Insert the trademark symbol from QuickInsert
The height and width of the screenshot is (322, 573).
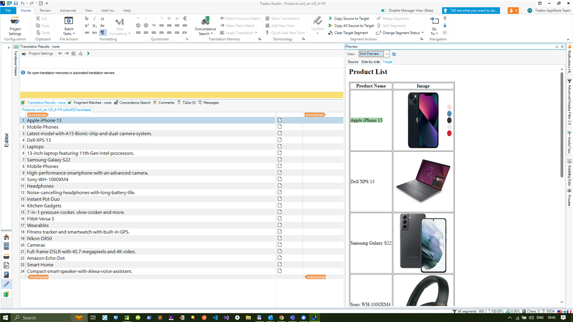154,26
